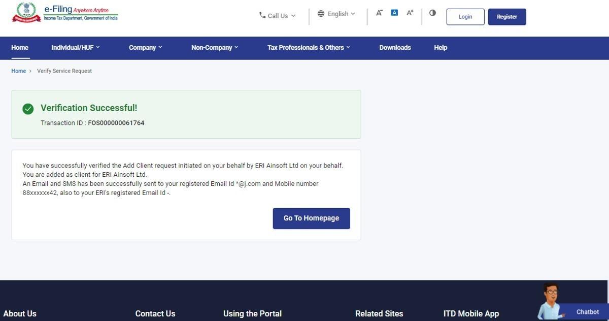The image size is (609, 321).
Task: Click the Go To Homepage button
Action: coord(311,218)
